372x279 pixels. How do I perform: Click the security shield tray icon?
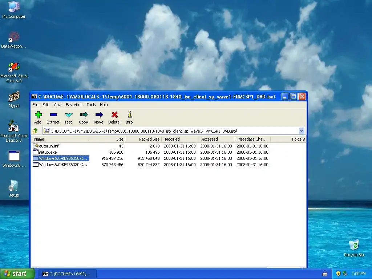338,274
